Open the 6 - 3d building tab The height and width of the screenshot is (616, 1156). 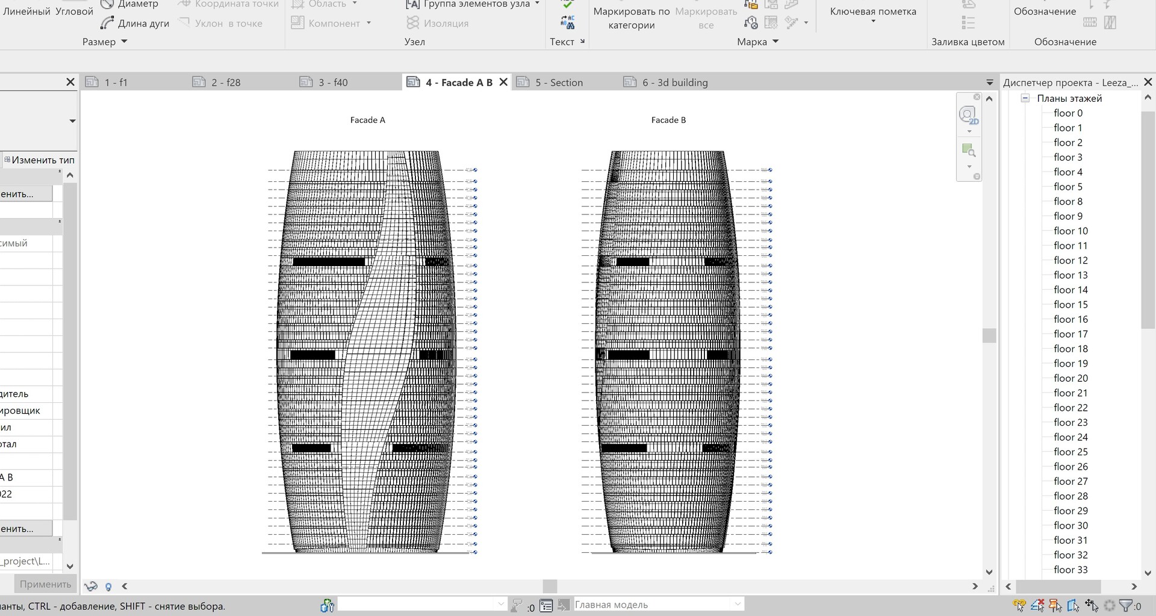click(x=675, y=82)
